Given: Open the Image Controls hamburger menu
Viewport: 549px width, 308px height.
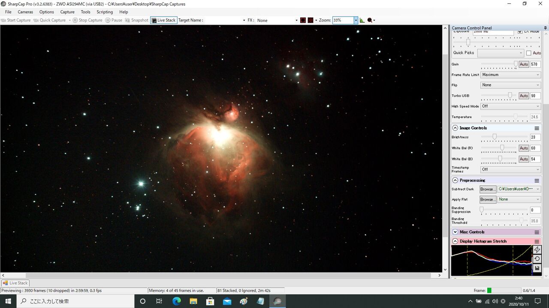Looking at the screenshot, I should tap(537, 128).
